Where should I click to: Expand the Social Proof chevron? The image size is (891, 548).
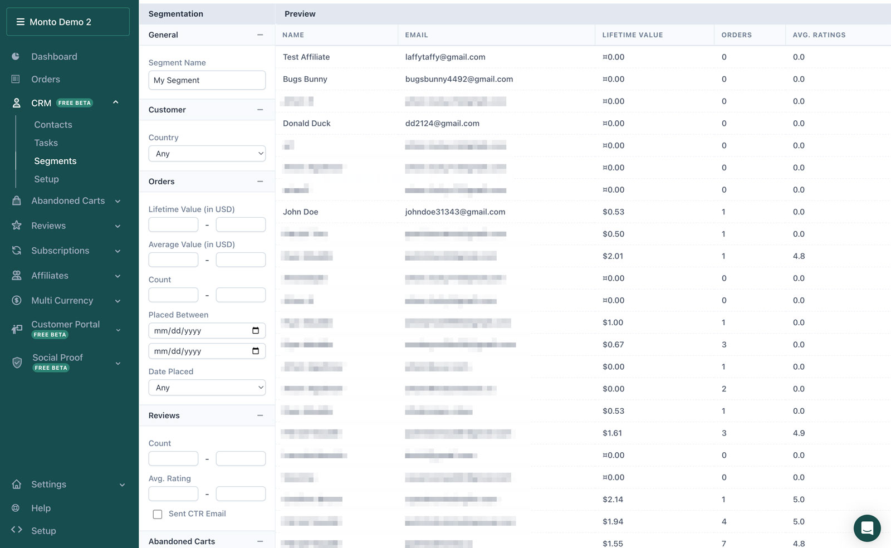click(x=118, y=364)
